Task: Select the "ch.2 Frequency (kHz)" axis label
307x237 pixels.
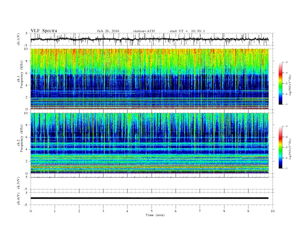Action: coord(20,138)
